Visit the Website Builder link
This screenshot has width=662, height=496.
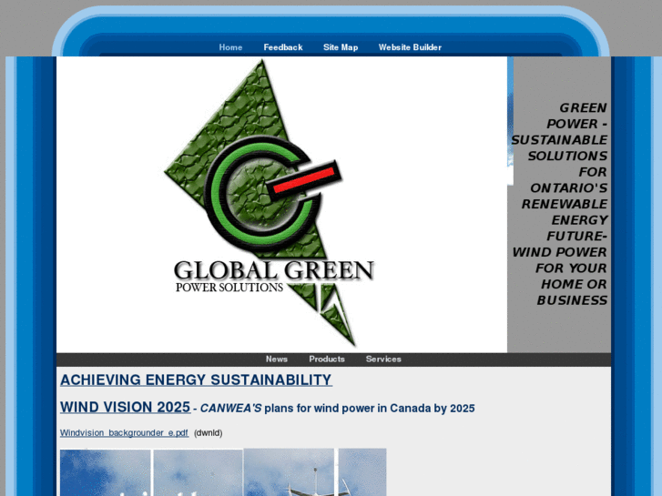410,47
